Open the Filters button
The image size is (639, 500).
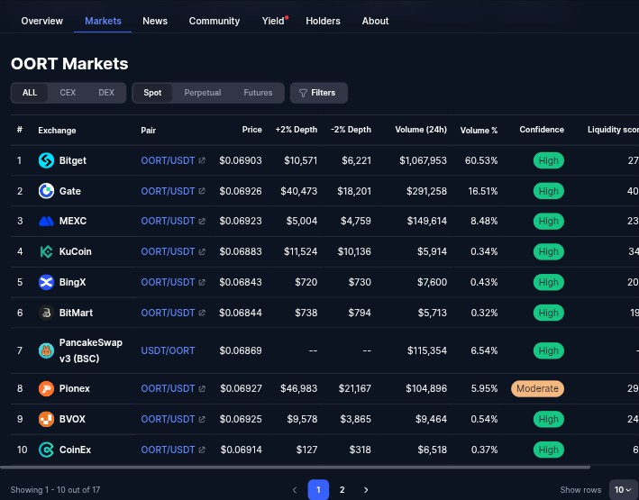pos(319,93)
